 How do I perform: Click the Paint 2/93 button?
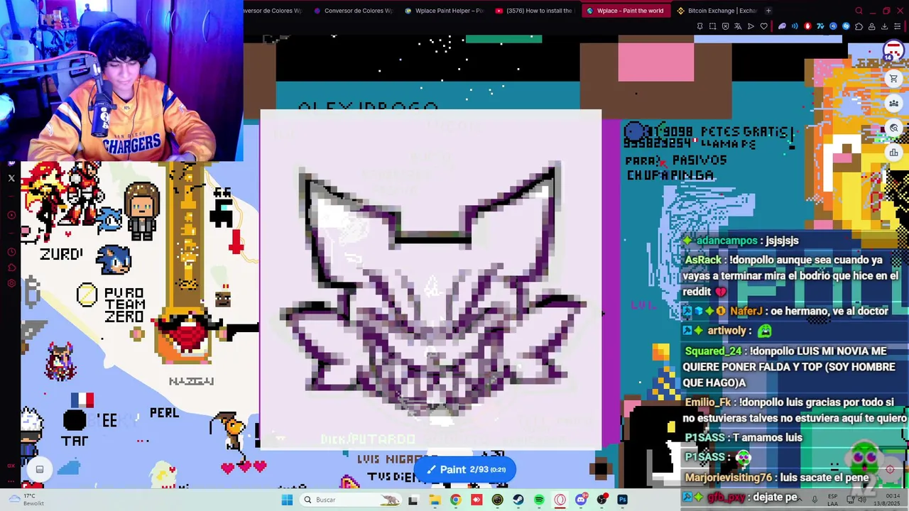click(465, 469)
